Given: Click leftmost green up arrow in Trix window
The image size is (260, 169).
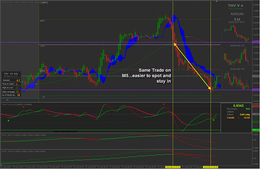Looking at the screenshot, I should coord(8,121).
